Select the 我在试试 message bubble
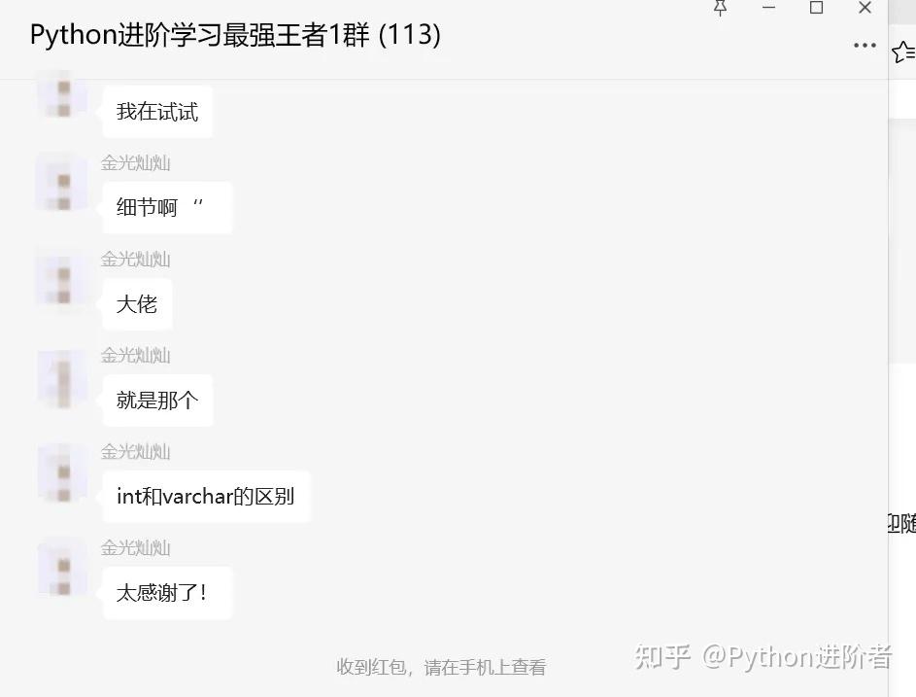The height and width of the screenshot is (697, 916). point(157,111)
